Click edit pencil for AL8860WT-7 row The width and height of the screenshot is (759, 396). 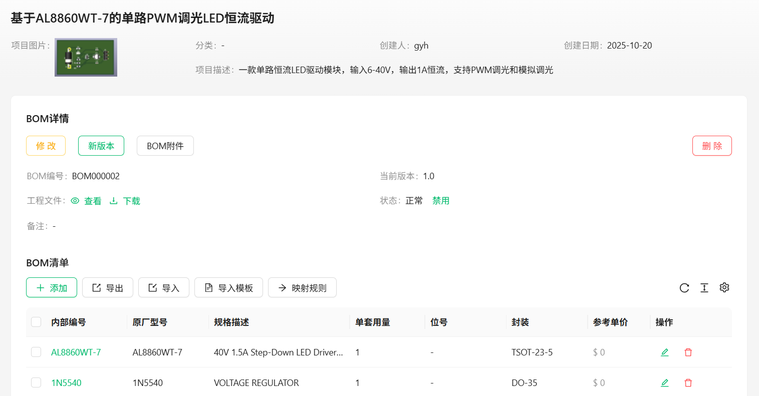(x=665, y=352)
